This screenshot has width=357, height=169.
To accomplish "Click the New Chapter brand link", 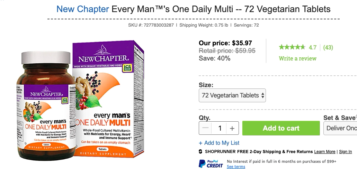I will [x=82, y=9].
